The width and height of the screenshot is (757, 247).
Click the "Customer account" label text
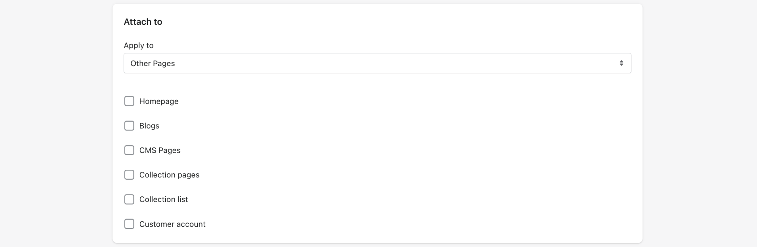172,224
